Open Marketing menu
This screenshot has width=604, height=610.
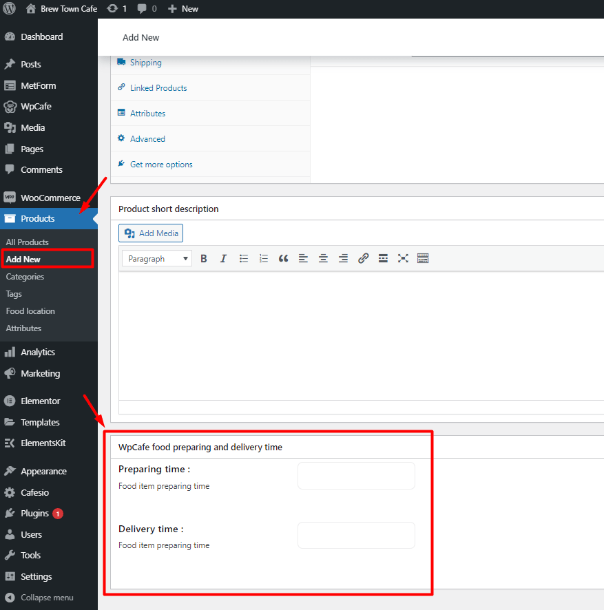coord(49,373)
